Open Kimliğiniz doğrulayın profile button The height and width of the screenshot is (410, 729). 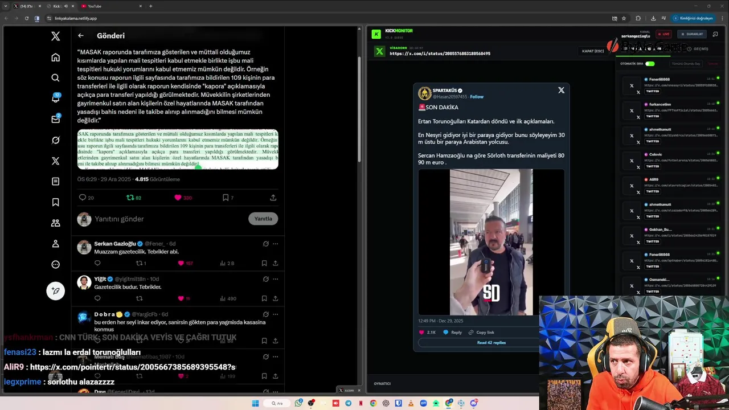(693, 18)
